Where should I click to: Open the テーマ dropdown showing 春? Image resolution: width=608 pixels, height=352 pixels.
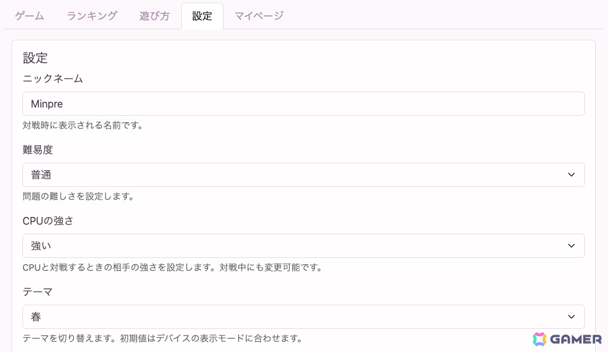pyautogui.click(x=304, y=317)
